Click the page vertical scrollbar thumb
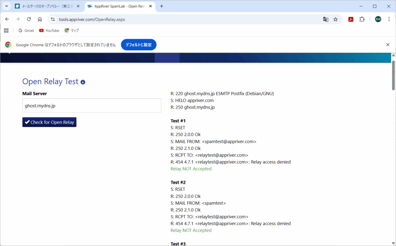396x246 pixels. pyautogui.click(x=393, y=75)
